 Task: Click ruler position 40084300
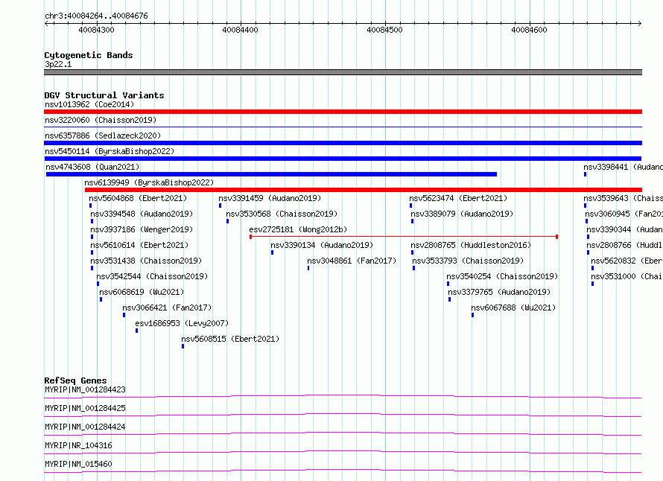[x=96, y=30]
